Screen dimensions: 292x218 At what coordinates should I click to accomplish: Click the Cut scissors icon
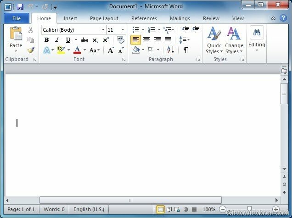tap(31, 30)
